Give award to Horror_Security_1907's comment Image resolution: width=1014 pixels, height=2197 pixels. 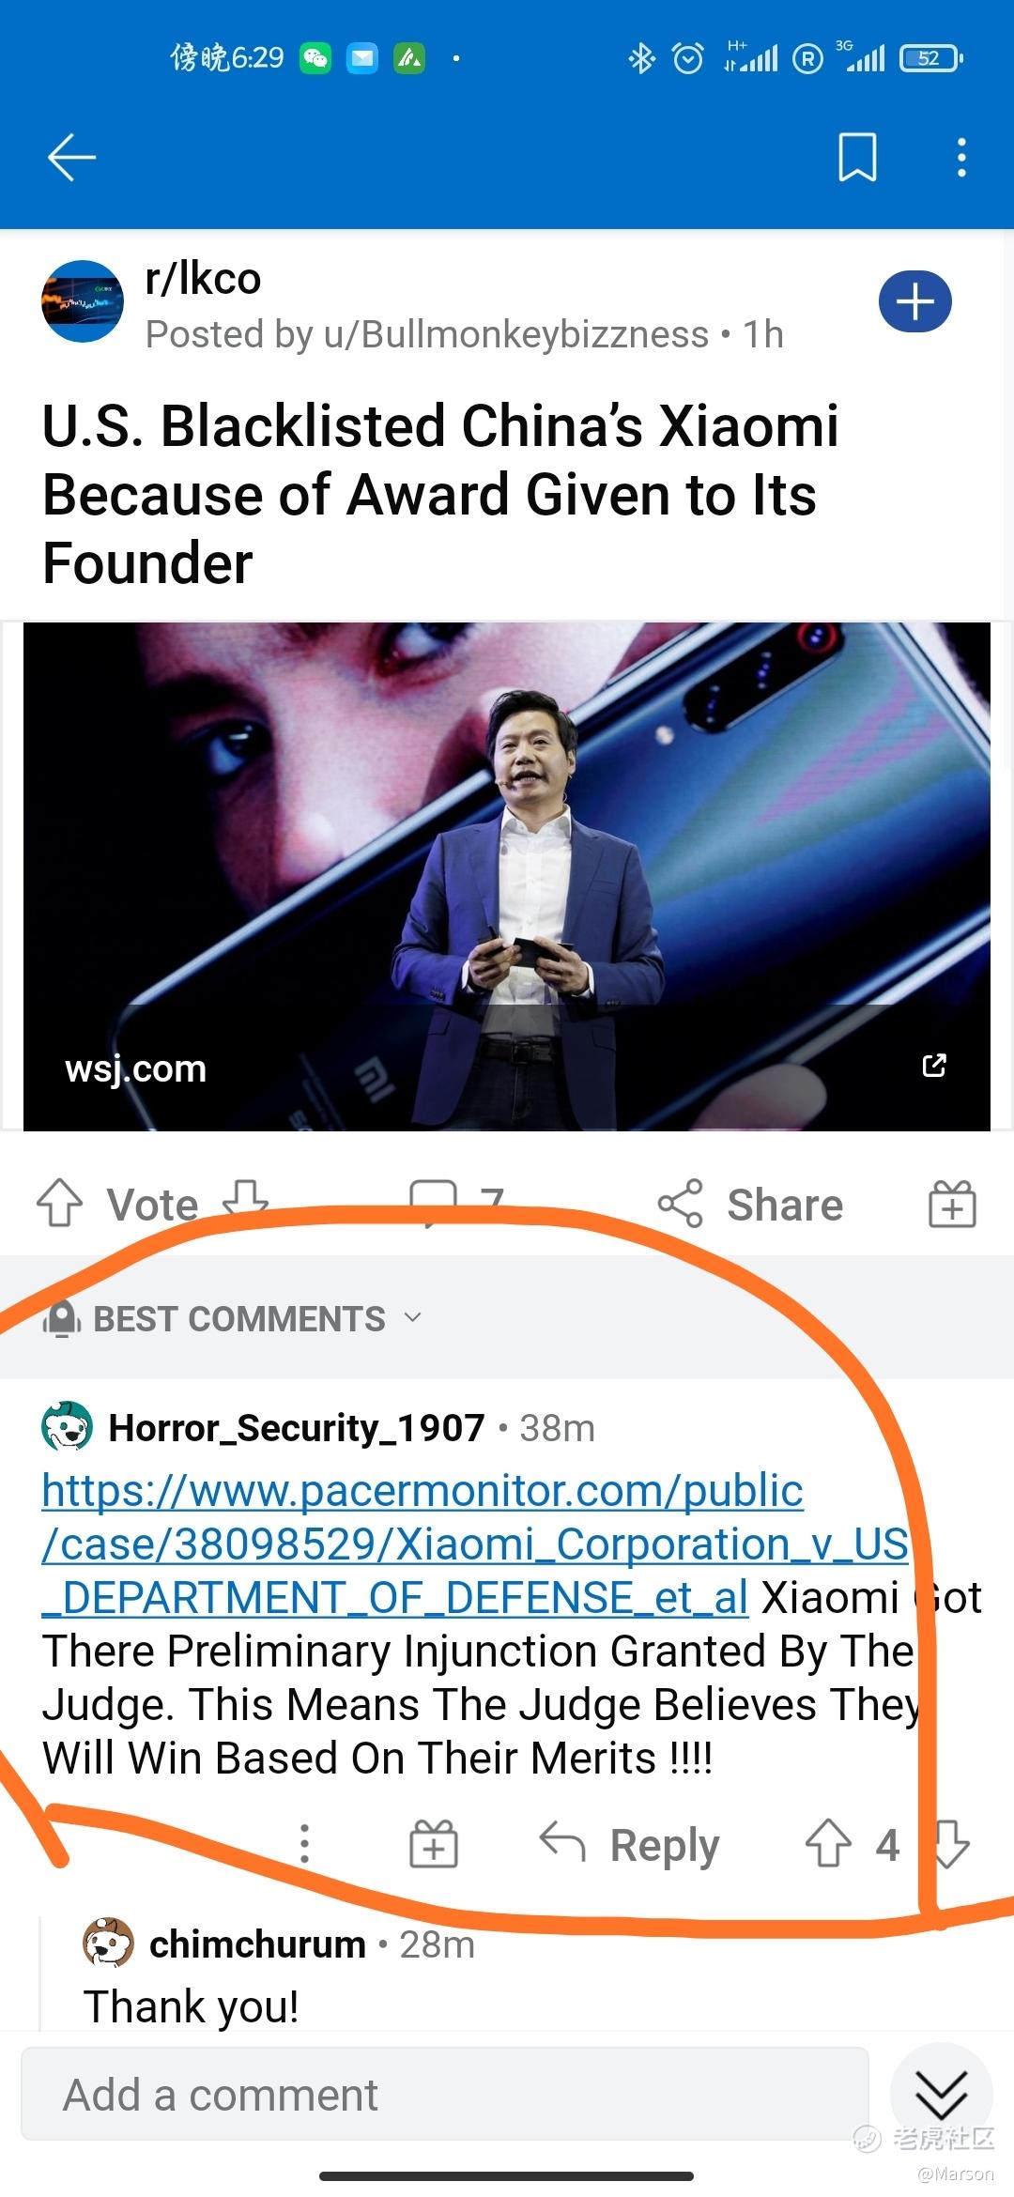tap(433, 1844)
